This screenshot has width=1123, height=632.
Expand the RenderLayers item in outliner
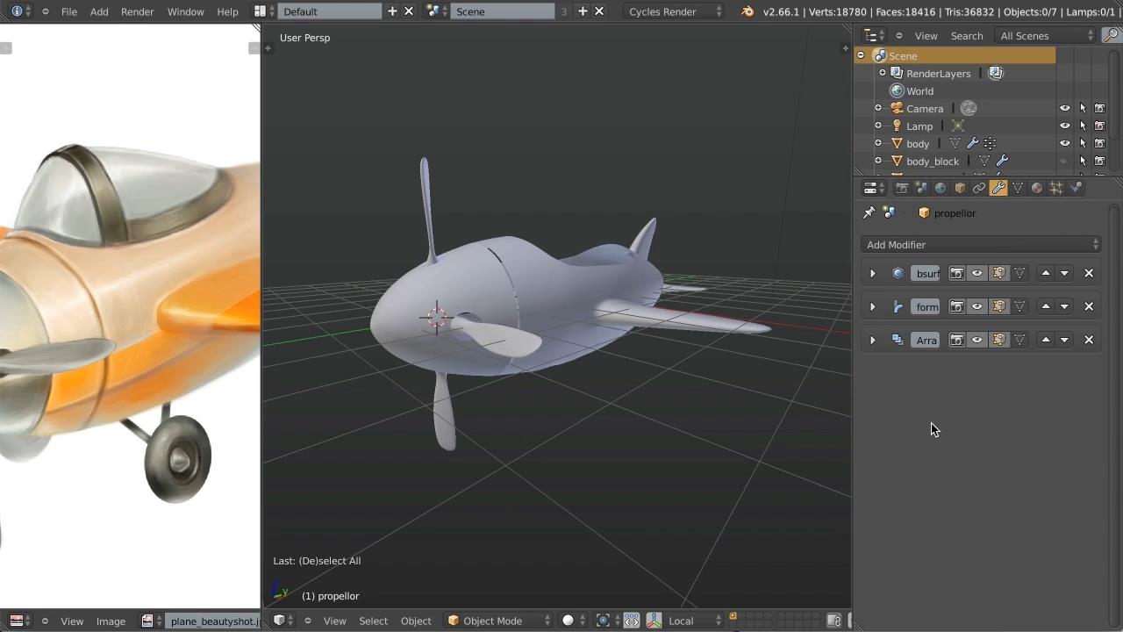click(x=883, y=73)
